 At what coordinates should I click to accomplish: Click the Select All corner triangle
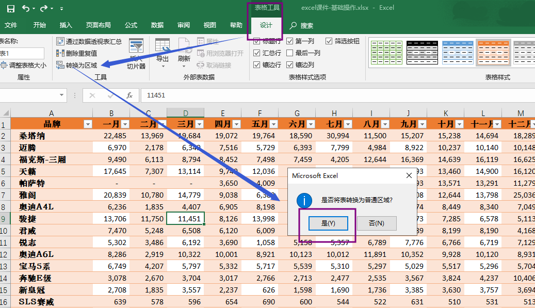pyautogui.click(x=6, y=113)
